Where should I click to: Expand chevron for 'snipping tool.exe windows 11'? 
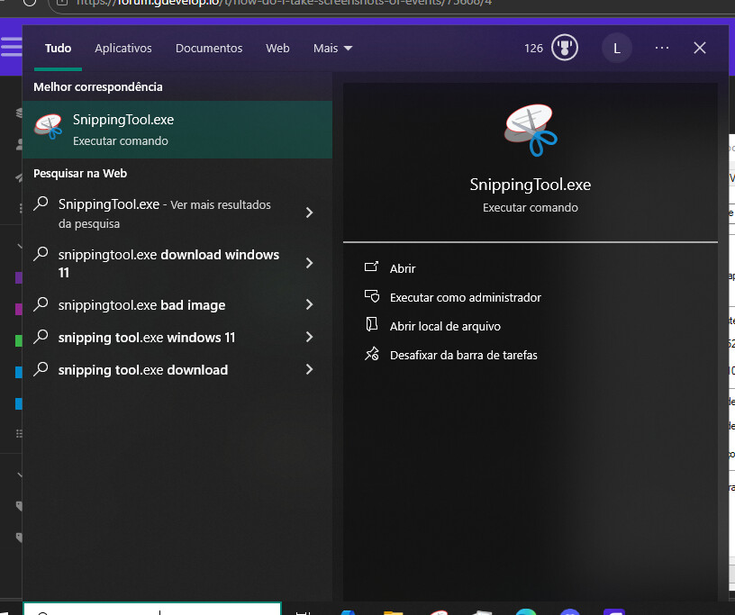309,338
